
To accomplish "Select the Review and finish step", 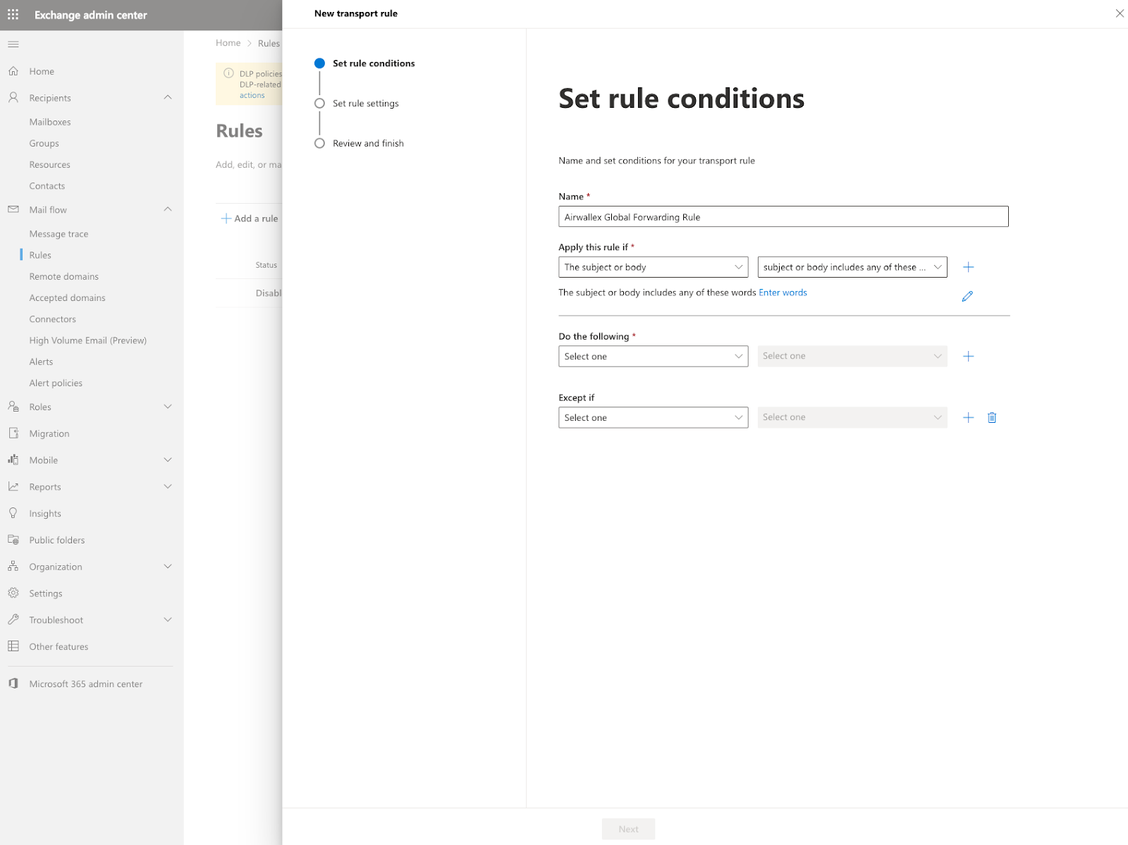I will 368,144.
